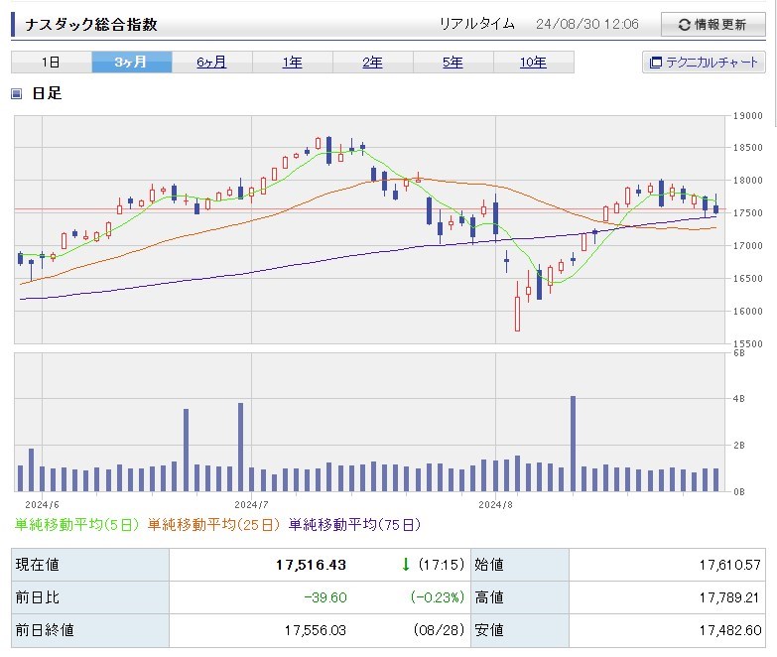Screen dimensions: 777x657
Task: Select the 3ヶ月 period tab
Action: (x=131, y=63)
